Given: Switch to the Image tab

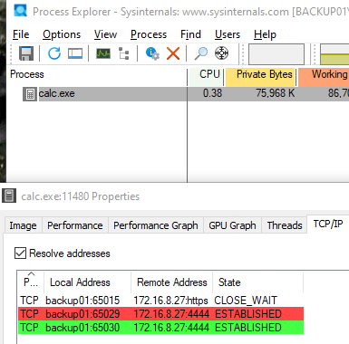Looking at the screenshot, I should [23, 225].
